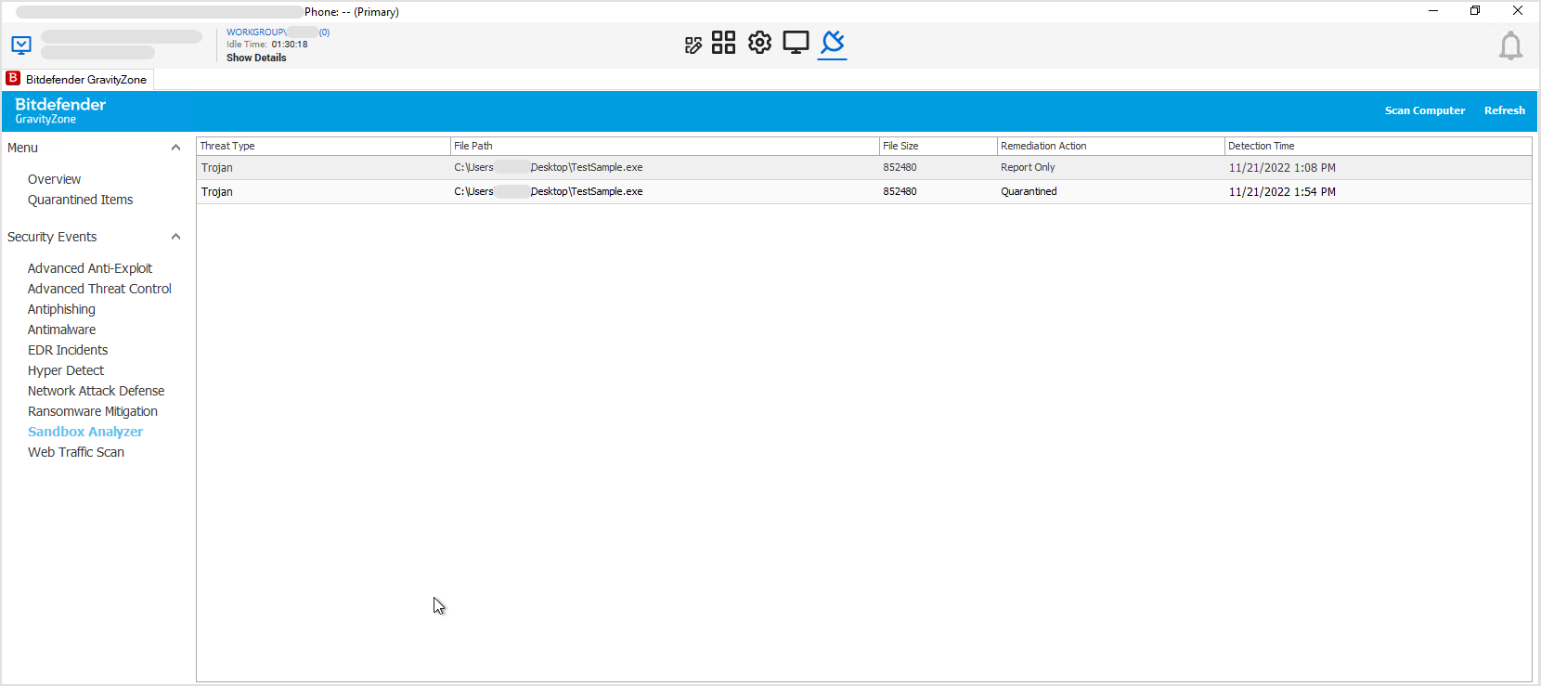1541x686 pixels.
Task: Sort by Remediation Action column header
Action: point(1110,146)
